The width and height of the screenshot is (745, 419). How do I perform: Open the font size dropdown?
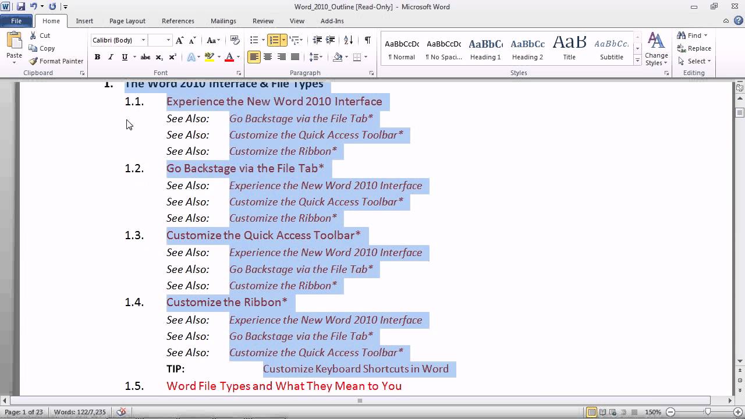[168, 40]
